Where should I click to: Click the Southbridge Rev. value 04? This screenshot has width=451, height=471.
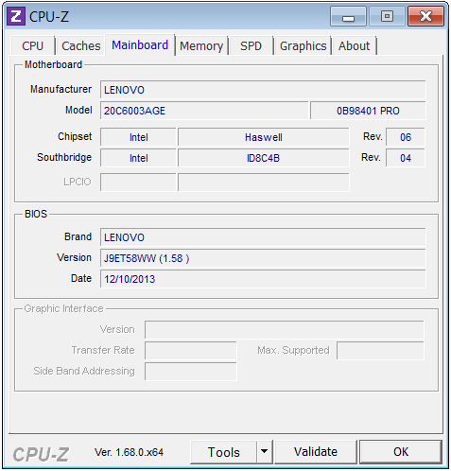click(406, 158)
